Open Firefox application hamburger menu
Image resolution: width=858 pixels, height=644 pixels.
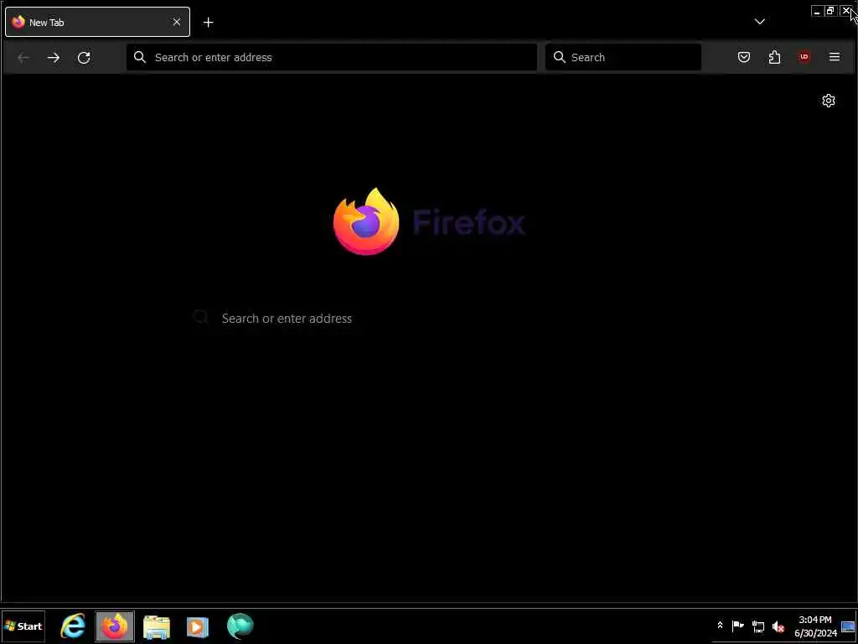[835, 57]
